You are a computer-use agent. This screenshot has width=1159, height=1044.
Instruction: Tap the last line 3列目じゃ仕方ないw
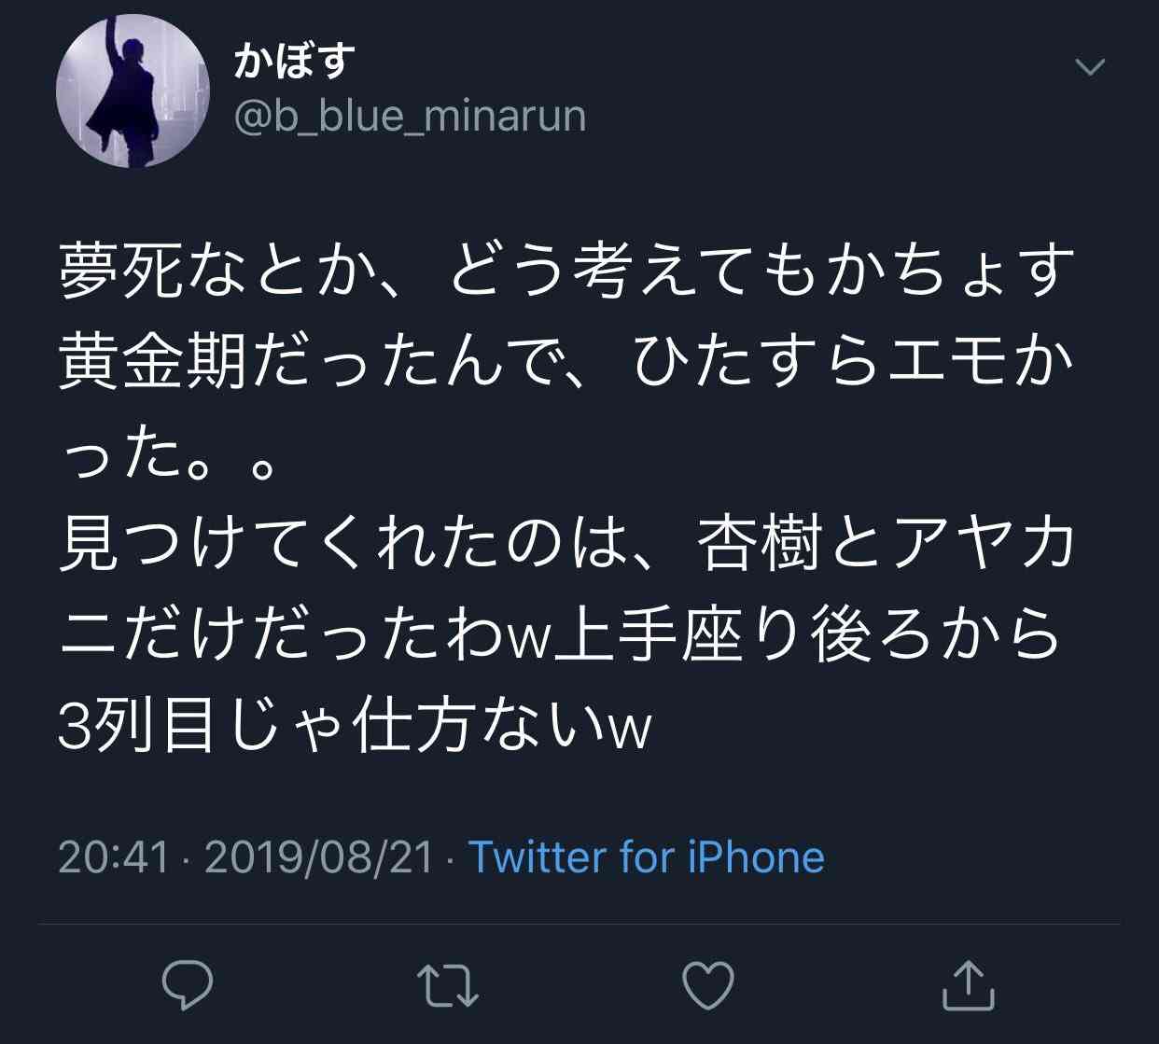pyautogui.click(x=354, y=727)
